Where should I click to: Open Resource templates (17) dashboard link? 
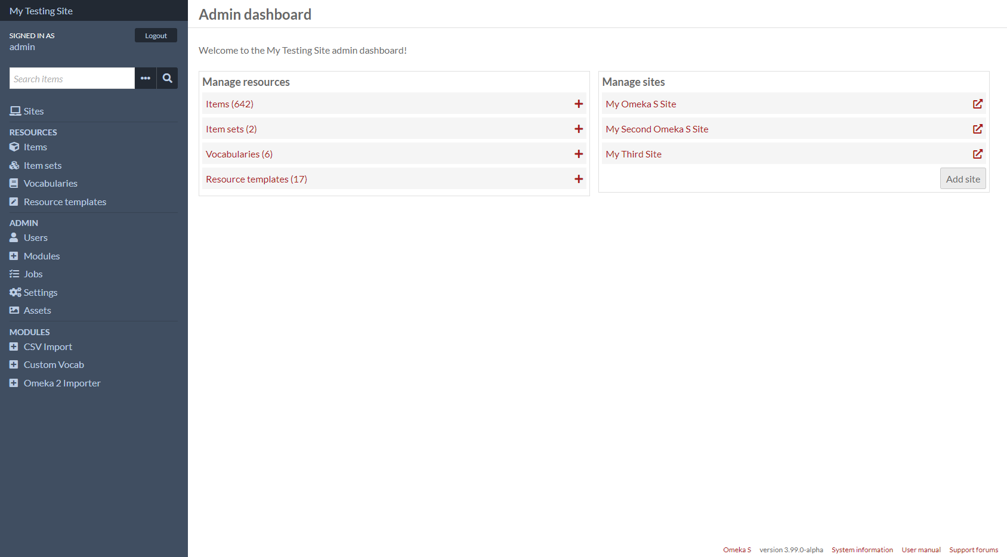(257, 179)
